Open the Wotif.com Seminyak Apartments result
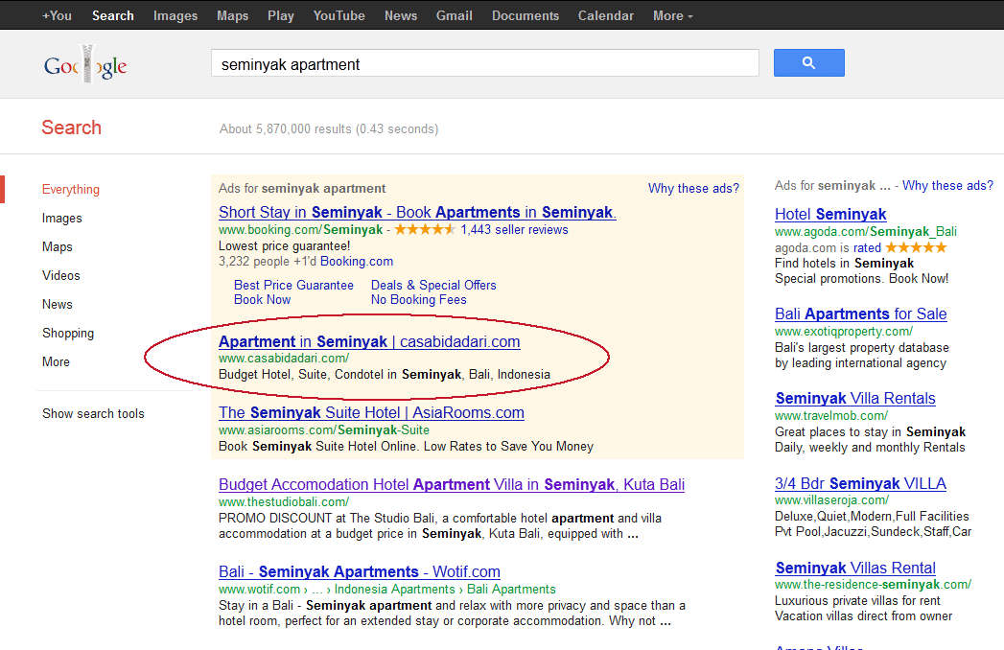Screen dimensions: 1004x650 (360, 572)
